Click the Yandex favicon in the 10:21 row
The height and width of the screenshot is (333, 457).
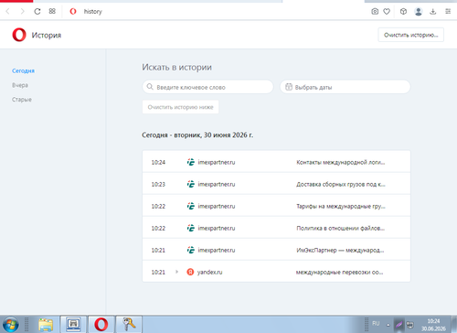point(190,272)
